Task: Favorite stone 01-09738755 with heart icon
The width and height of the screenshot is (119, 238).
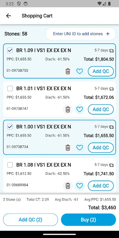Action: pos(79,71)
